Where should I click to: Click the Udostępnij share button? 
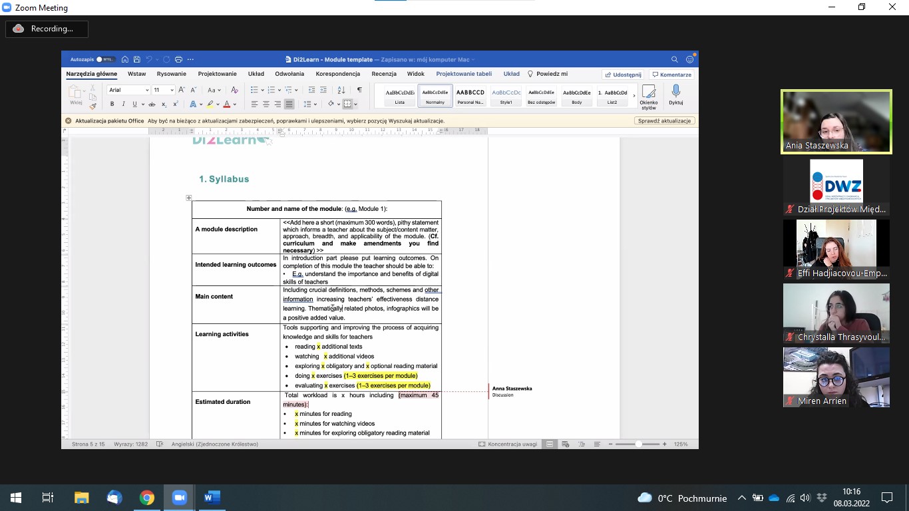(x=623, y=75)
